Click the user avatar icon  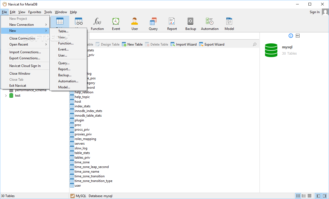(325, 12)
